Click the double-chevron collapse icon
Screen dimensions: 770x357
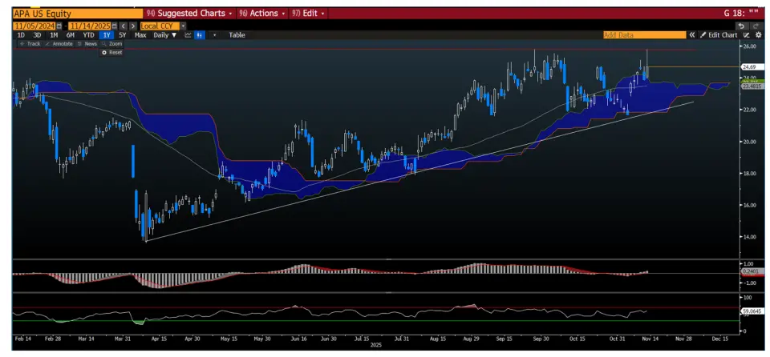(693, 35)
